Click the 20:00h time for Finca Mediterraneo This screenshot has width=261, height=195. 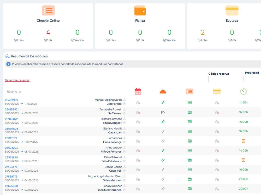pyautogui.click(x=243, y=188)
